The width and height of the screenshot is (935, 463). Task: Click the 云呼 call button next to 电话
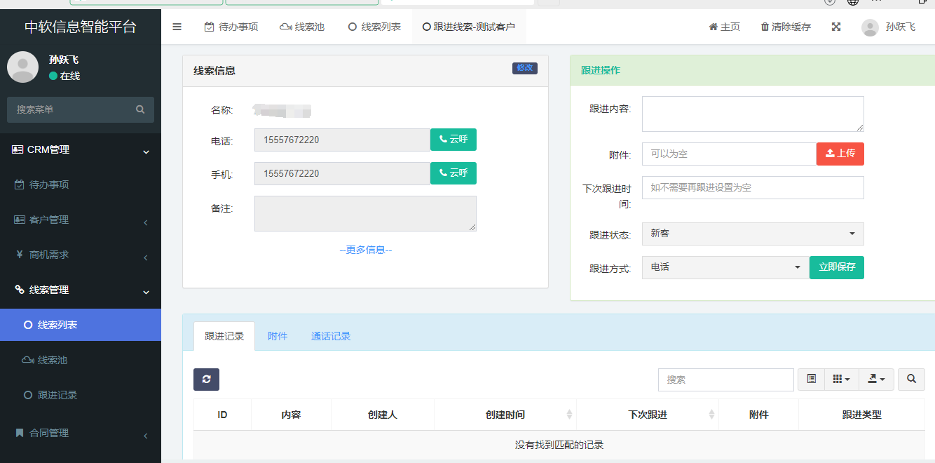point(453,140)
